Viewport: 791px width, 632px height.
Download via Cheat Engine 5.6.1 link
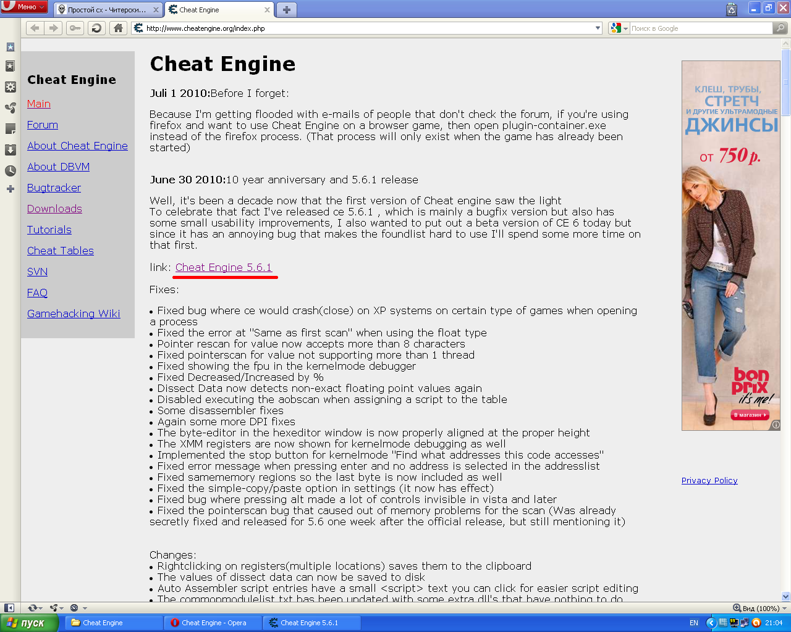click(x=224, y=267)
